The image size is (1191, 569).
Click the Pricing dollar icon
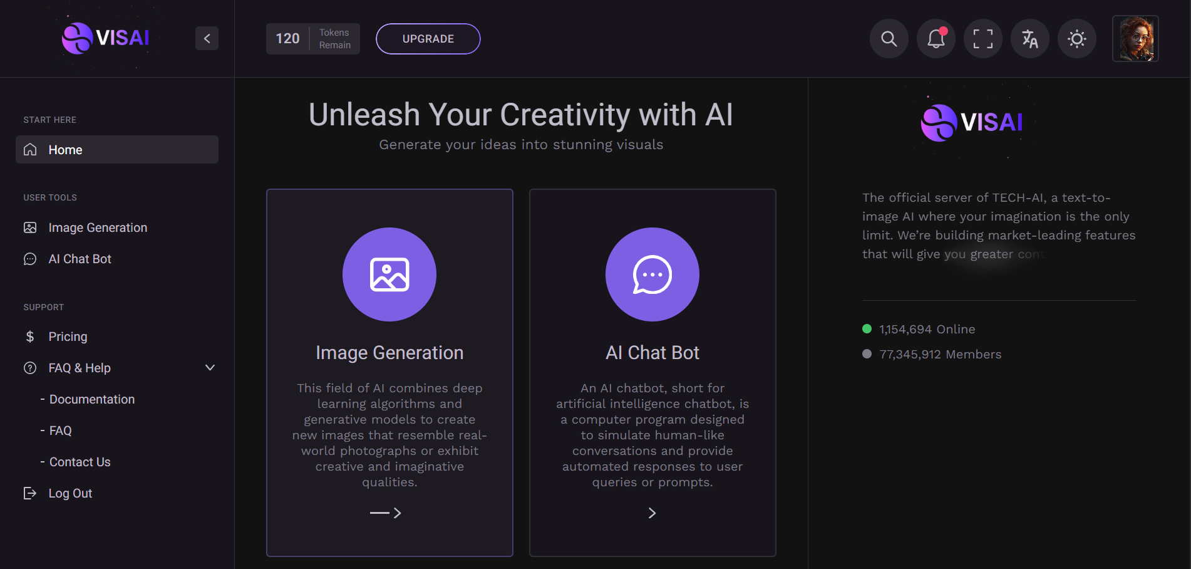pos(30,336)
